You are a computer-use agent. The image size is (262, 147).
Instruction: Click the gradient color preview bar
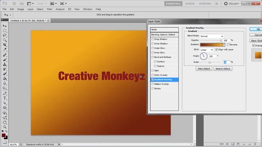(x=212, y=45)
